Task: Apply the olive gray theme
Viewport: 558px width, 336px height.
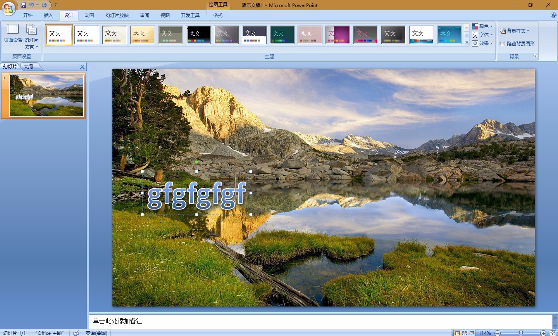Action: pyautogui.click(x=170, y=35)
